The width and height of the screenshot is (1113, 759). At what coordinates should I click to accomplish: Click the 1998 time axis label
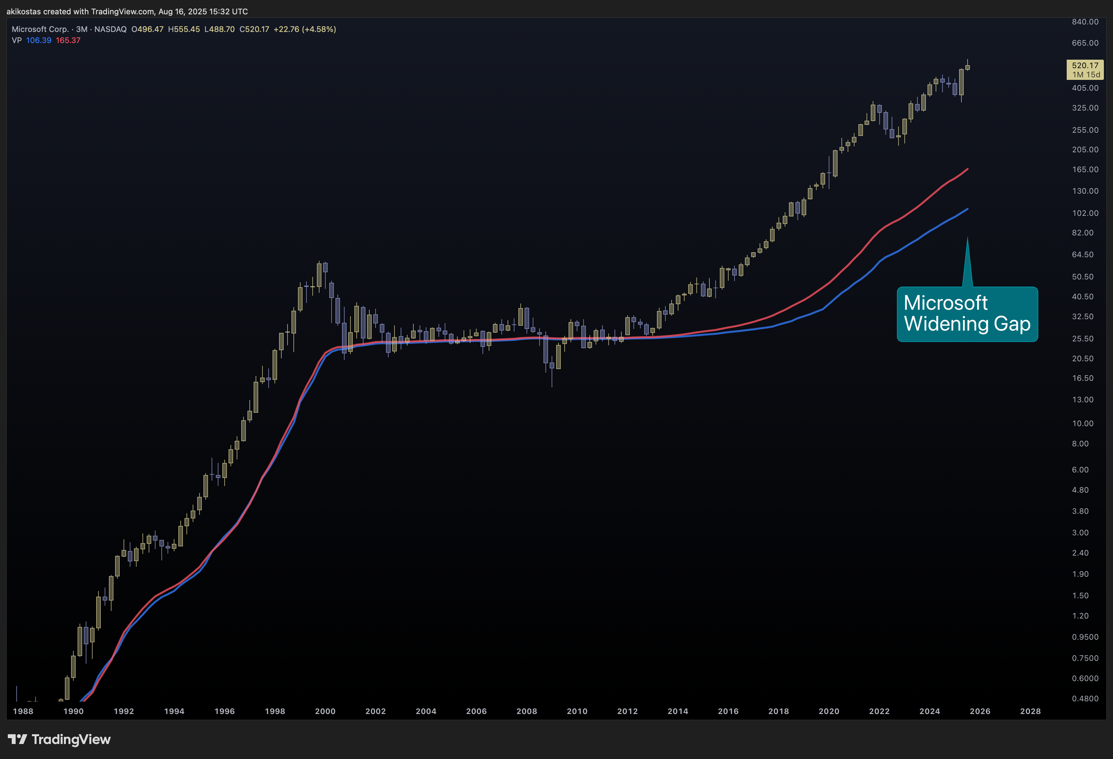pos(275,711)
